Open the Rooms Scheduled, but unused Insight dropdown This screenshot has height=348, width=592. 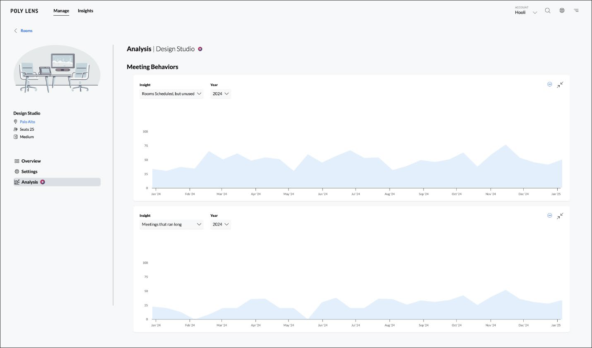click(171, 94)
